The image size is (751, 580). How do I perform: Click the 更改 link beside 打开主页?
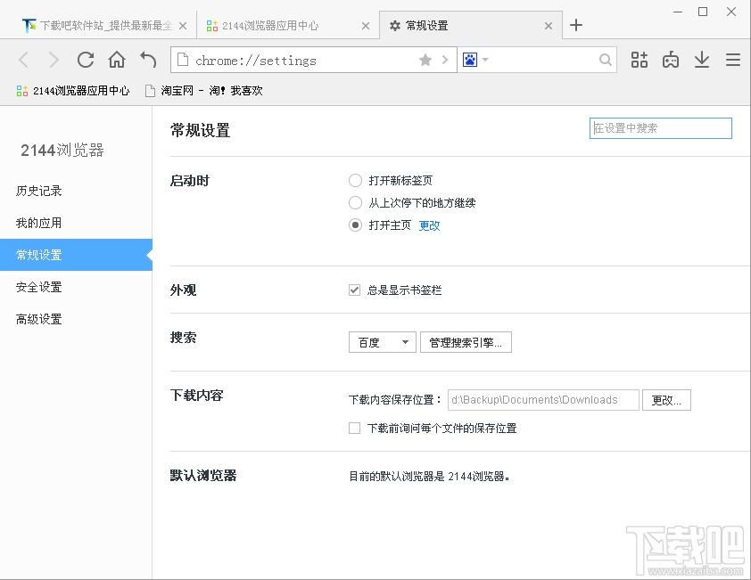click(429, 225)
